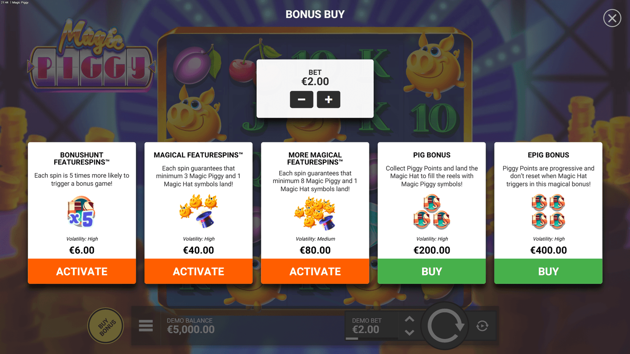The image size is (630, 354).
Task: Increase bet with the plus button
Action: tap(328, 100)
